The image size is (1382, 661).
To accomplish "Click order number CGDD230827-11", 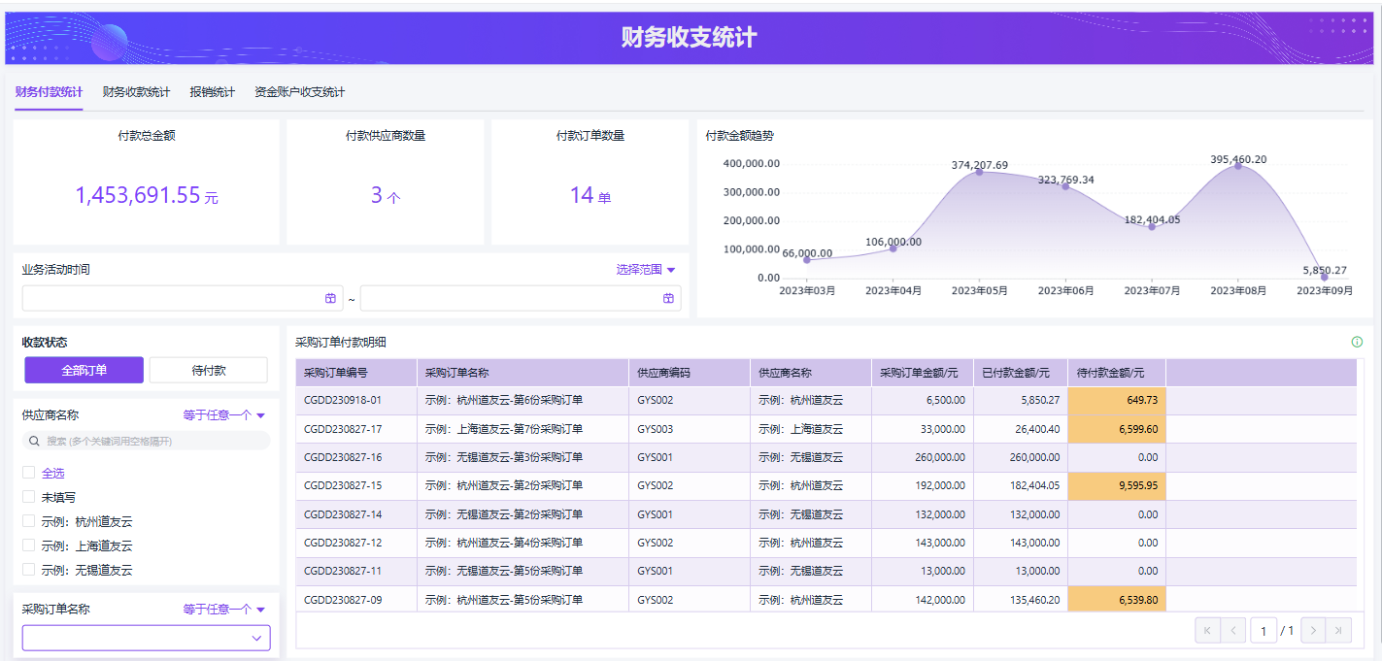I will point(343,571).
